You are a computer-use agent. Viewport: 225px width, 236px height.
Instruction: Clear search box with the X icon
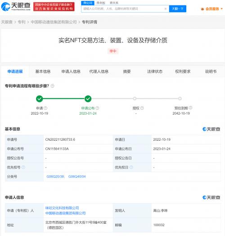165,9
